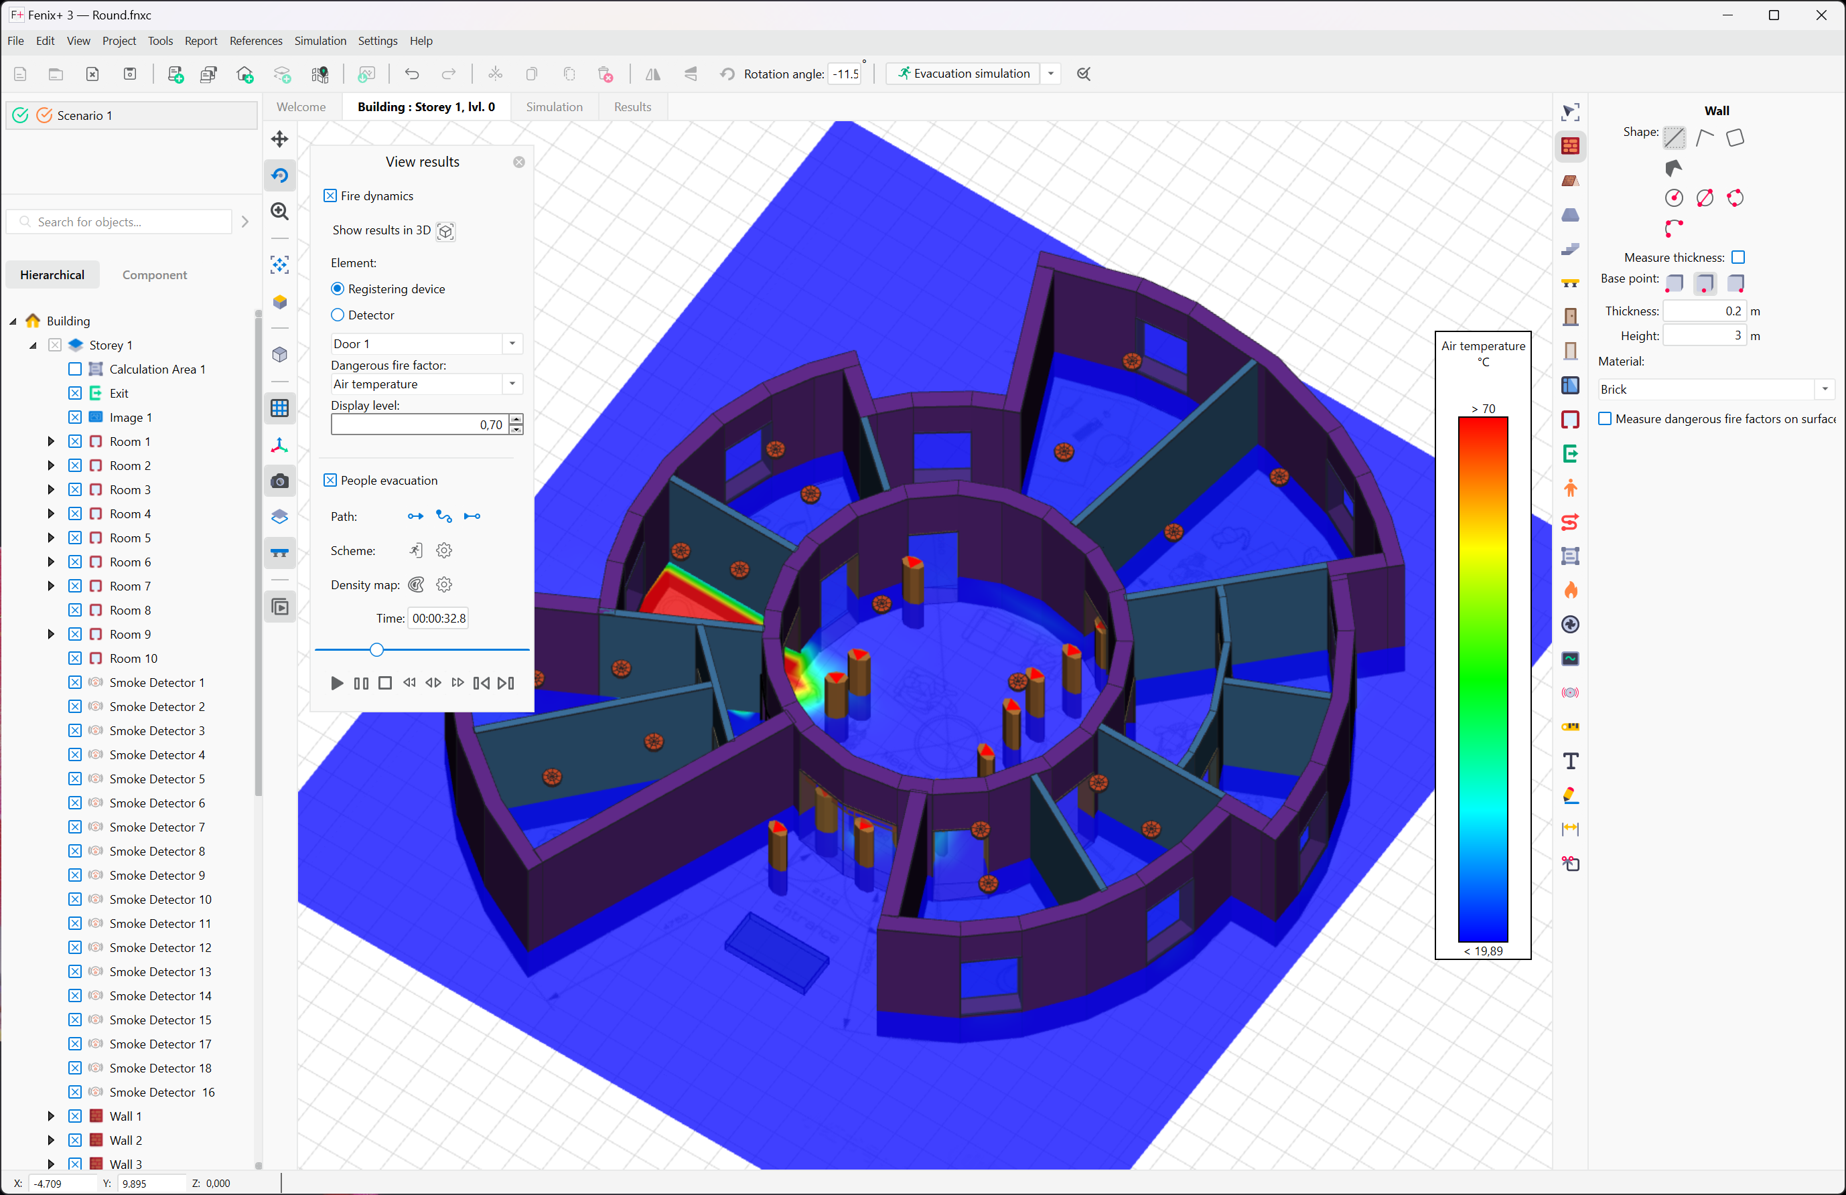Click the Search for objects field
This screenshot has height=1195, width=1846.
pyautogui.click(x=119, y=222)
